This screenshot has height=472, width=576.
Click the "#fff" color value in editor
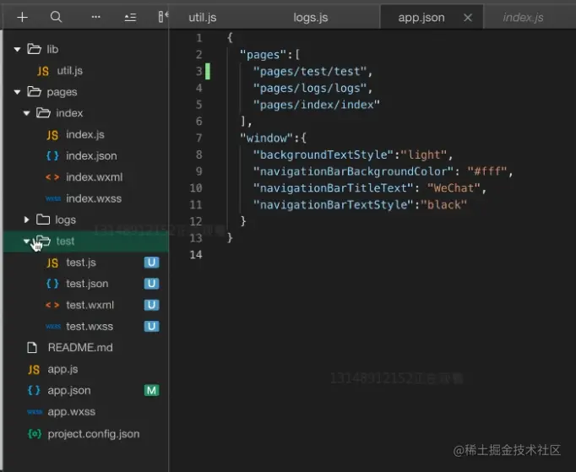click(487, 171)
